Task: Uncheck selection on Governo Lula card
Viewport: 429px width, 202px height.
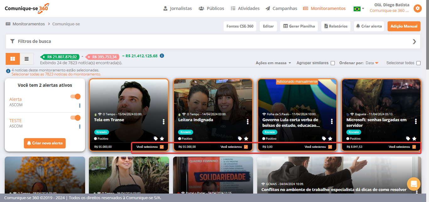Action: (x=330, y=147)
